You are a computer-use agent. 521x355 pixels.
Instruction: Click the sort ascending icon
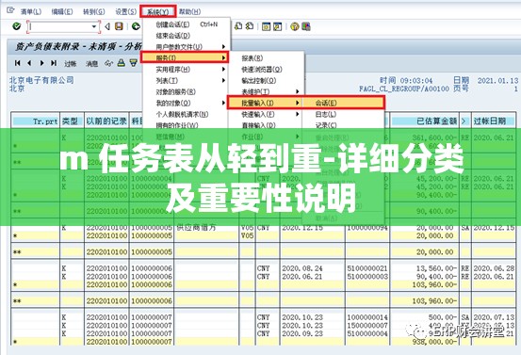click(122, 63)
